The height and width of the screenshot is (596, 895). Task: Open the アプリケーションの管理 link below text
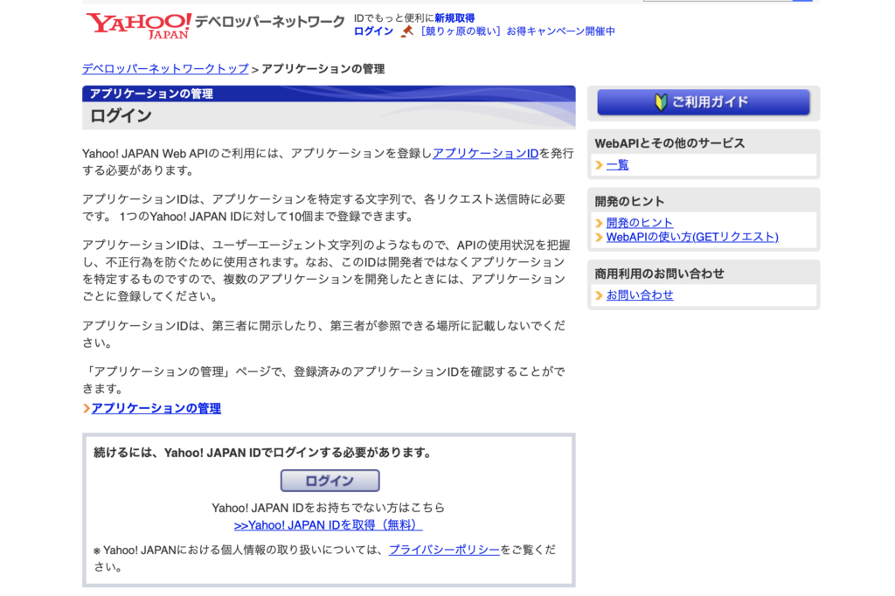156,408
